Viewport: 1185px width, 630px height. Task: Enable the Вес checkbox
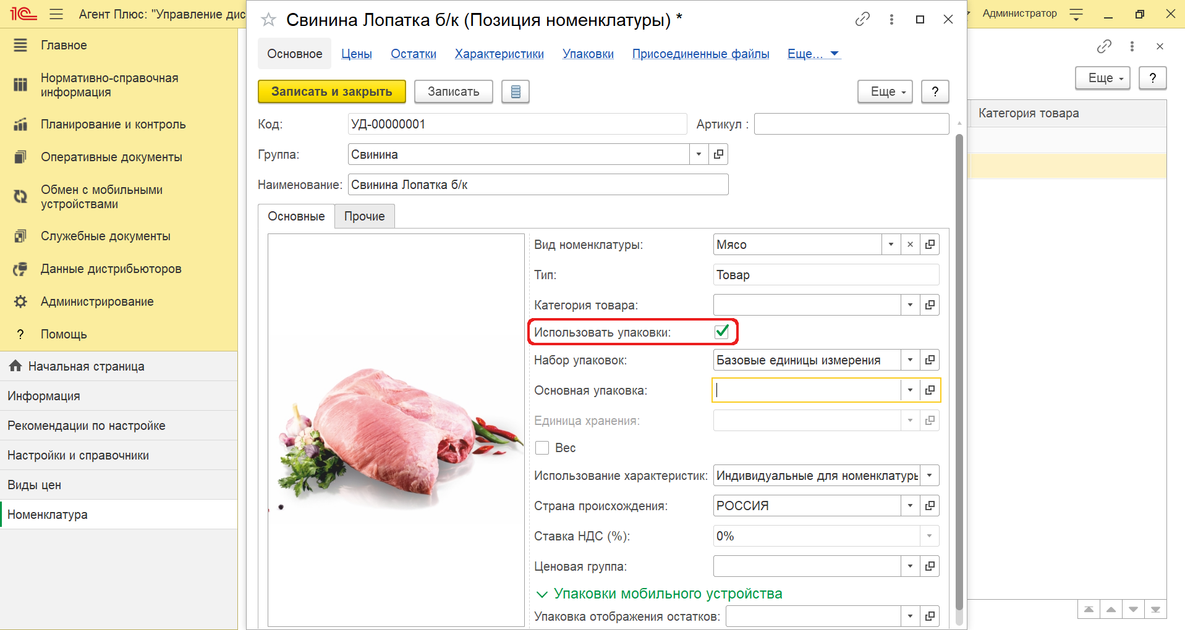(x=542, y=448)
